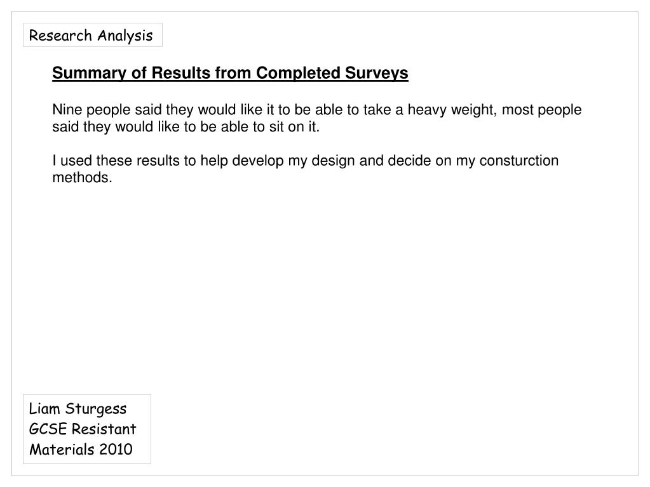This screenshot has height=487, width=650.
Task: Click the word Surveys in the heading
Action: click(376, 73)
